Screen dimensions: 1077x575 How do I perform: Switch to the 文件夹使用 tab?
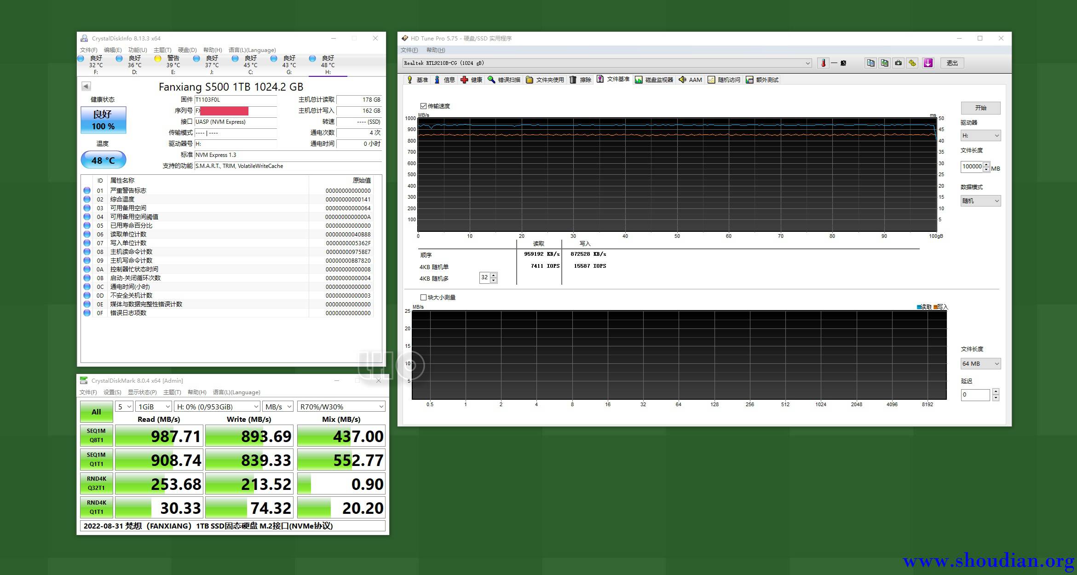click(545, 80)
